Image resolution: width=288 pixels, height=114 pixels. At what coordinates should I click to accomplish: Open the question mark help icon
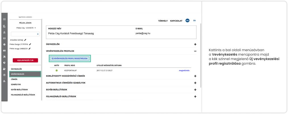pyautogui.click(x=4, y=75)
